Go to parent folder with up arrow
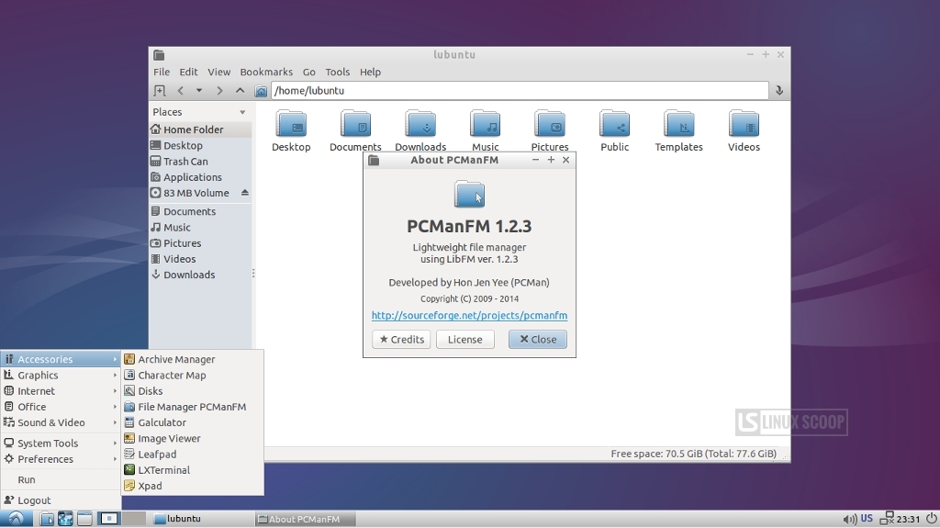This screenshot has height=528, width=940. click(x=240, y=91)
